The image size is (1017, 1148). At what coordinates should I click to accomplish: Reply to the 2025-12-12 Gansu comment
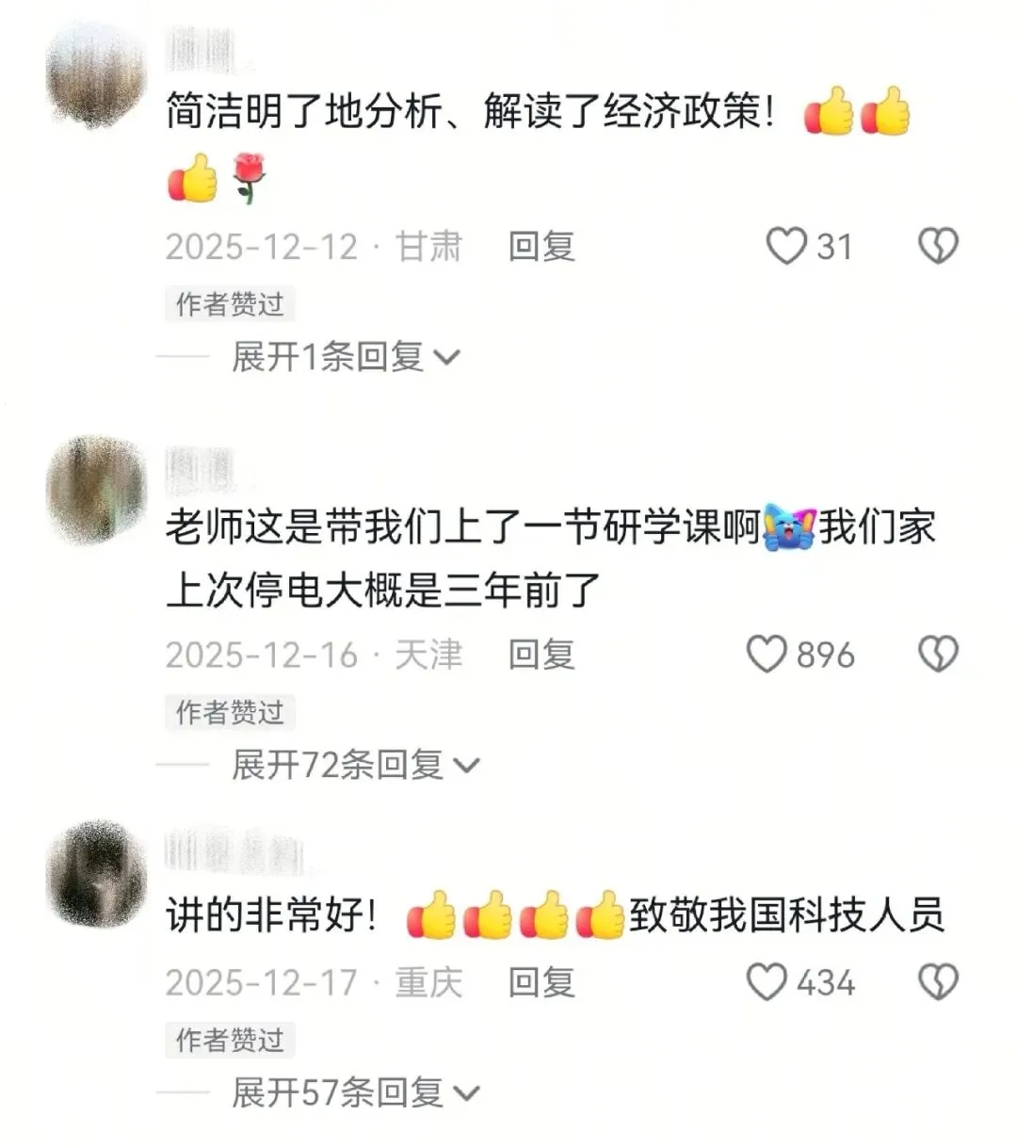click(x=541, y=247)
